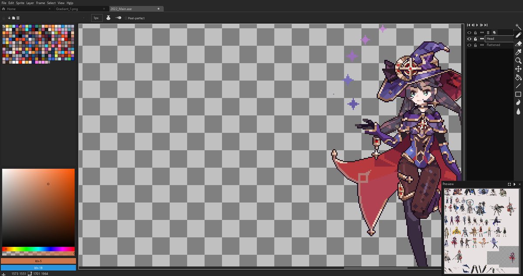Select the Eraser tool
523x276 pixels.
pyautogui.click(x=518, y=44)
